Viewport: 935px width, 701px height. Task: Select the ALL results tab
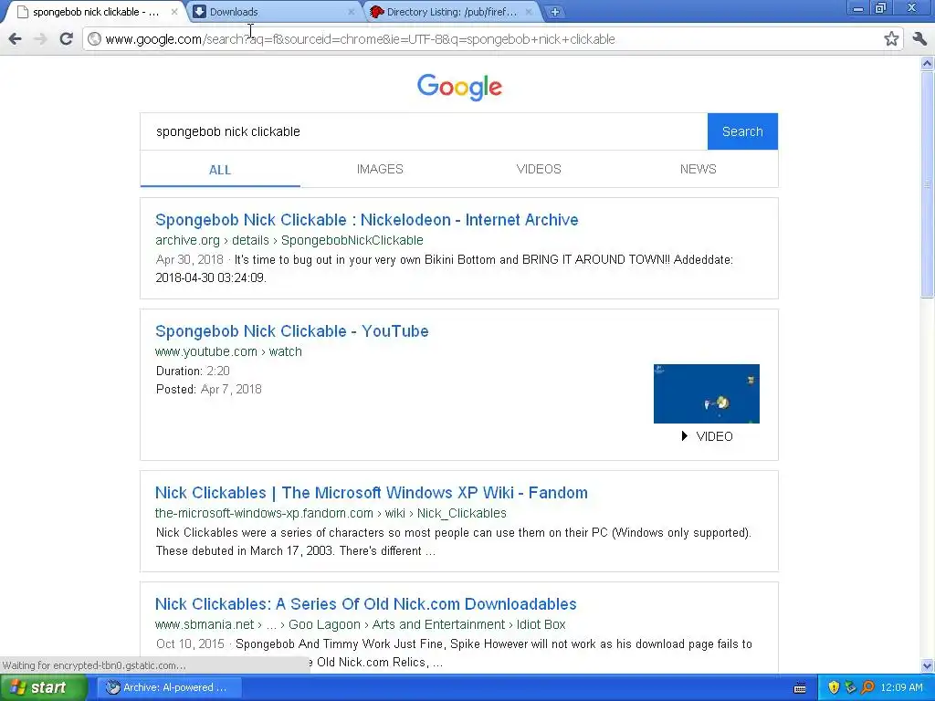coord(220,170)
